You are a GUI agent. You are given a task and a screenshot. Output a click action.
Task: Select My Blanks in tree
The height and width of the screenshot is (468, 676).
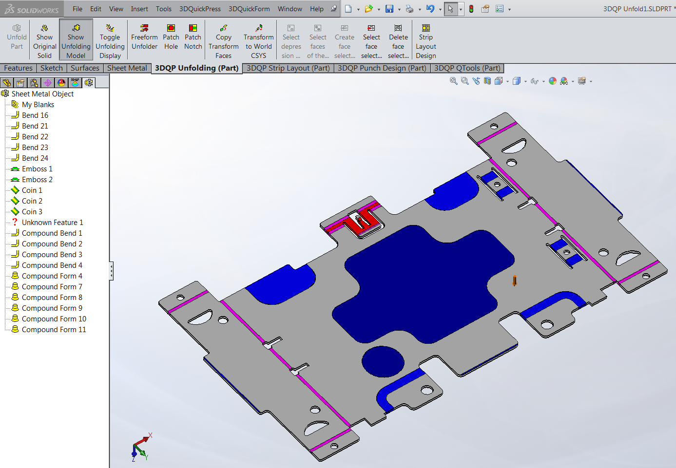pos(38,105)
